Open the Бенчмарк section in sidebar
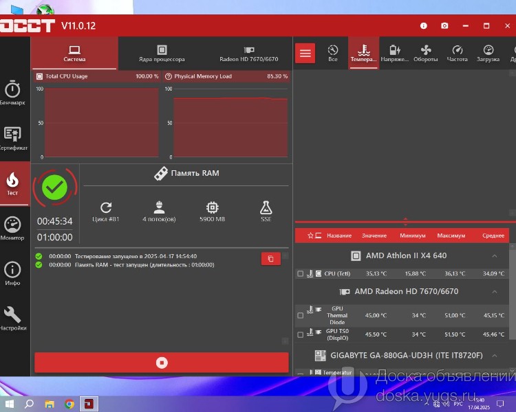Viewport: 516px width, 412px height. [x=12, y=93]
